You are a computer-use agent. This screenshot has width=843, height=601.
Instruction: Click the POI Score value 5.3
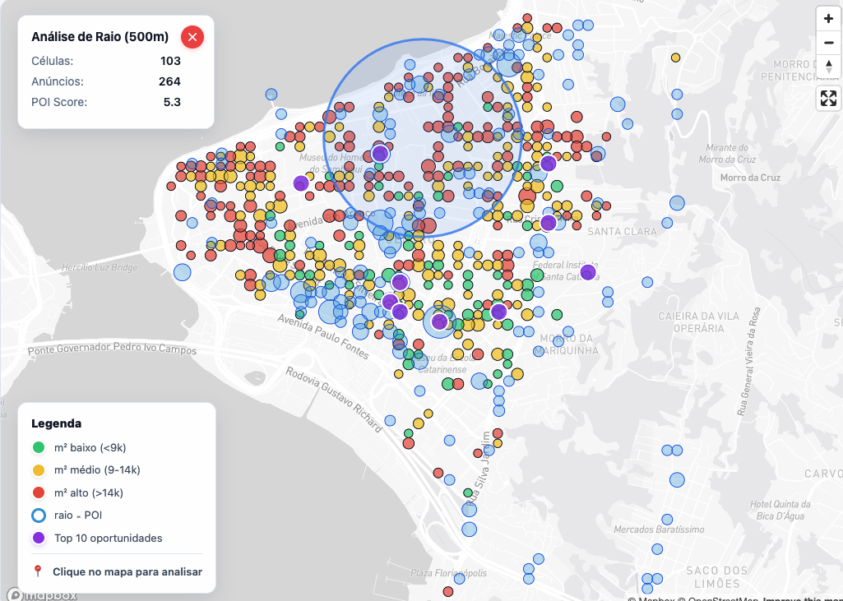[x=172, y=102]
